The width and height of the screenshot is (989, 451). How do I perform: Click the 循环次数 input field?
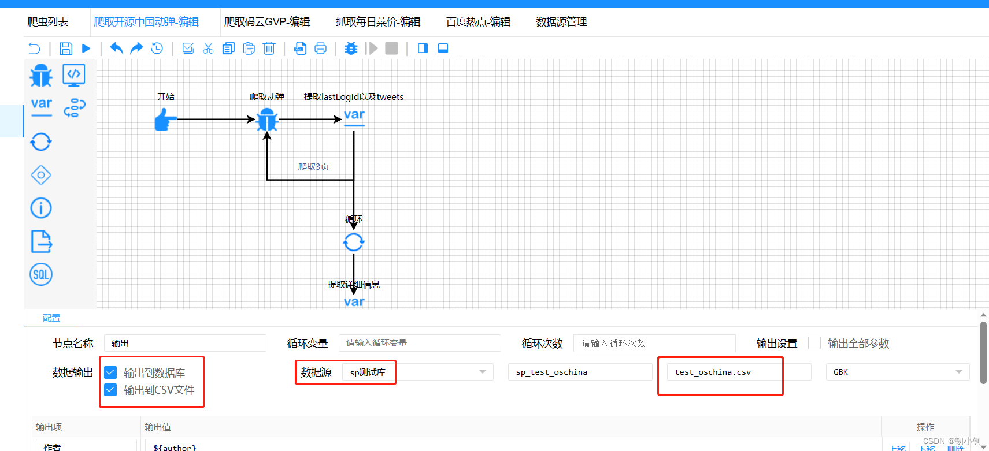pyautogui.click(x=654, y=343)
